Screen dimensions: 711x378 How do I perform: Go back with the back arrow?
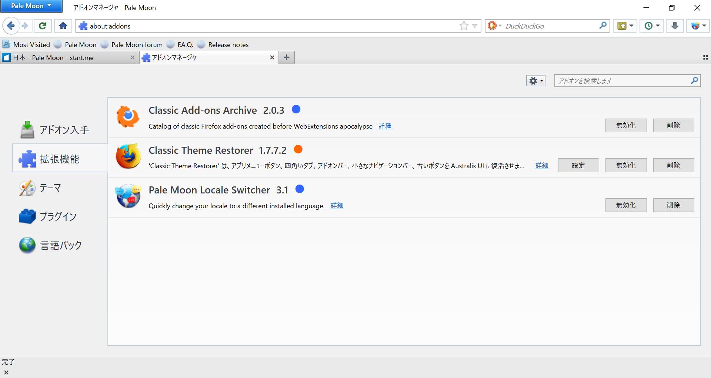tap(11, 26)
